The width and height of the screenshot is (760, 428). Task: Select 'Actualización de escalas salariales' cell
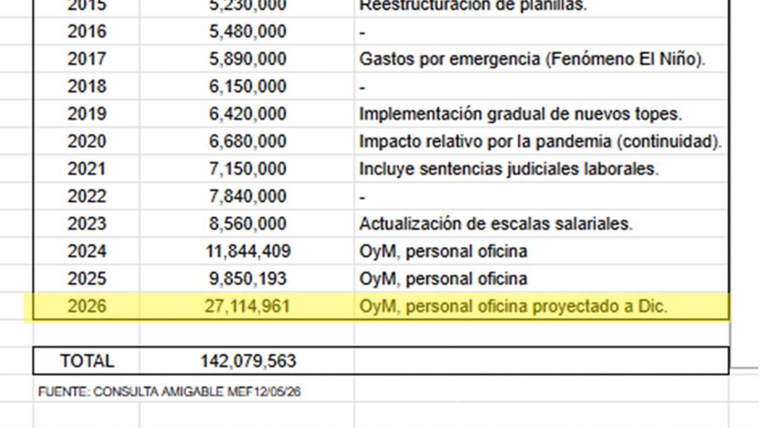541,224
